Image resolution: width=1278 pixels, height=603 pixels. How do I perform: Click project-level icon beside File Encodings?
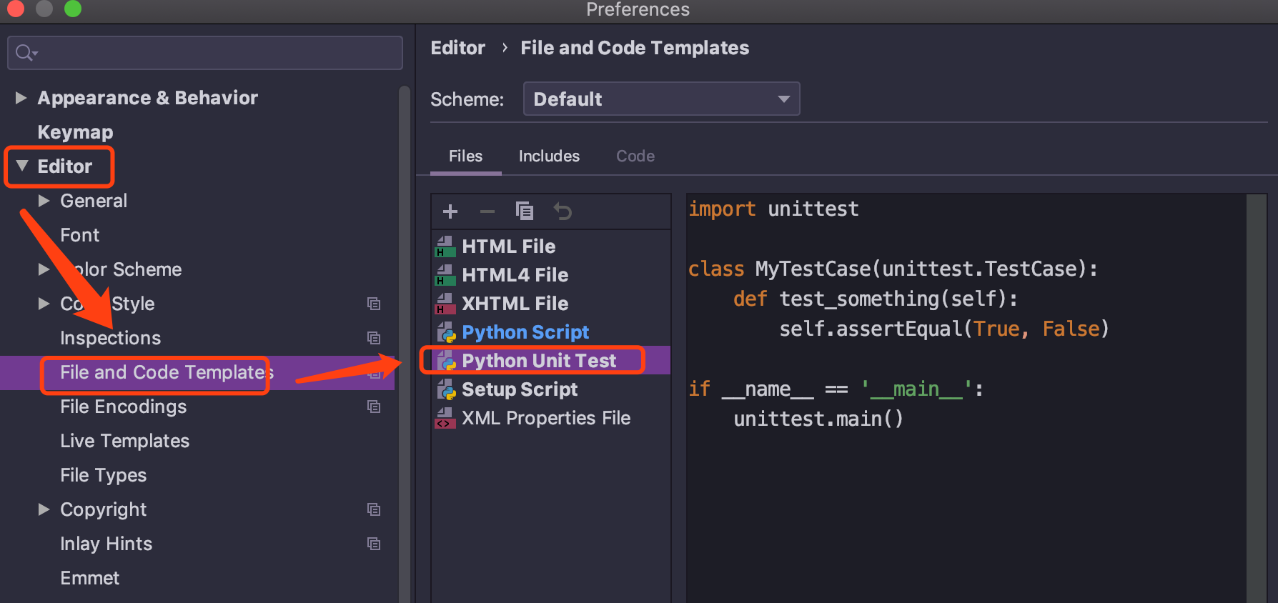tap(374, 407)
